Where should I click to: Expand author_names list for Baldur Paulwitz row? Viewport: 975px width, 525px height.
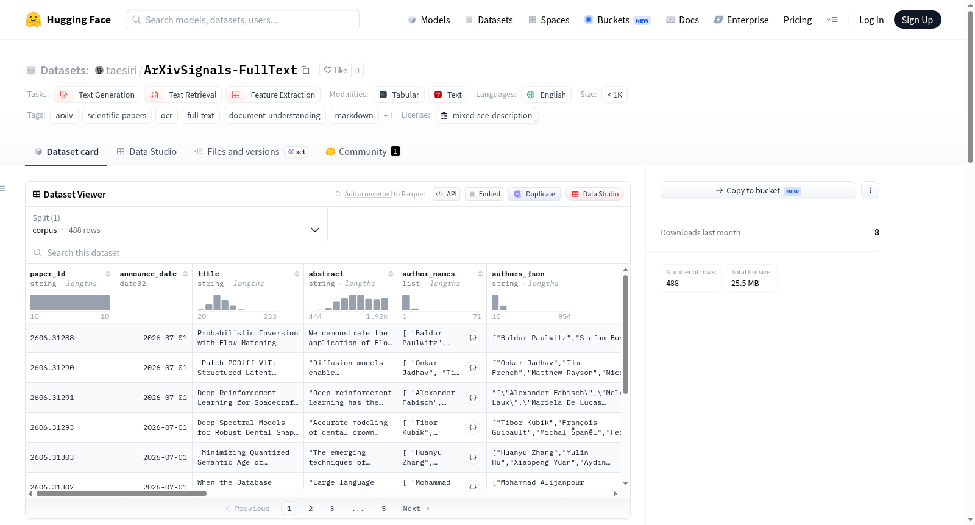tap(473, 338)
